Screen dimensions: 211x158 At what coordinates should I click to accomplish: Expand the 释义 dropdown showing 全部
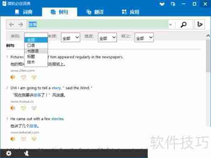pyautogui.click(x=144, y=37)
